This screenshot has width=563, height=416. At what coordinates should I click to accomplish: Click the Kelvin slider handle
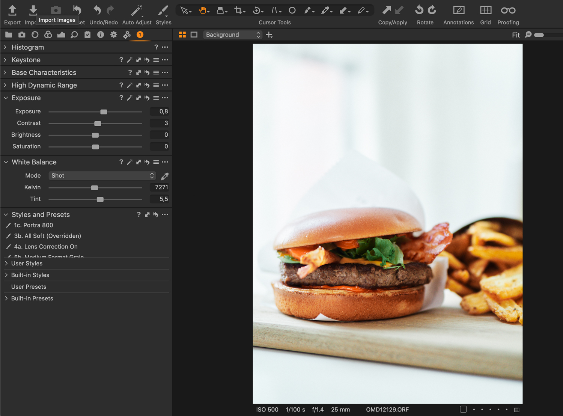pos(95,188)
